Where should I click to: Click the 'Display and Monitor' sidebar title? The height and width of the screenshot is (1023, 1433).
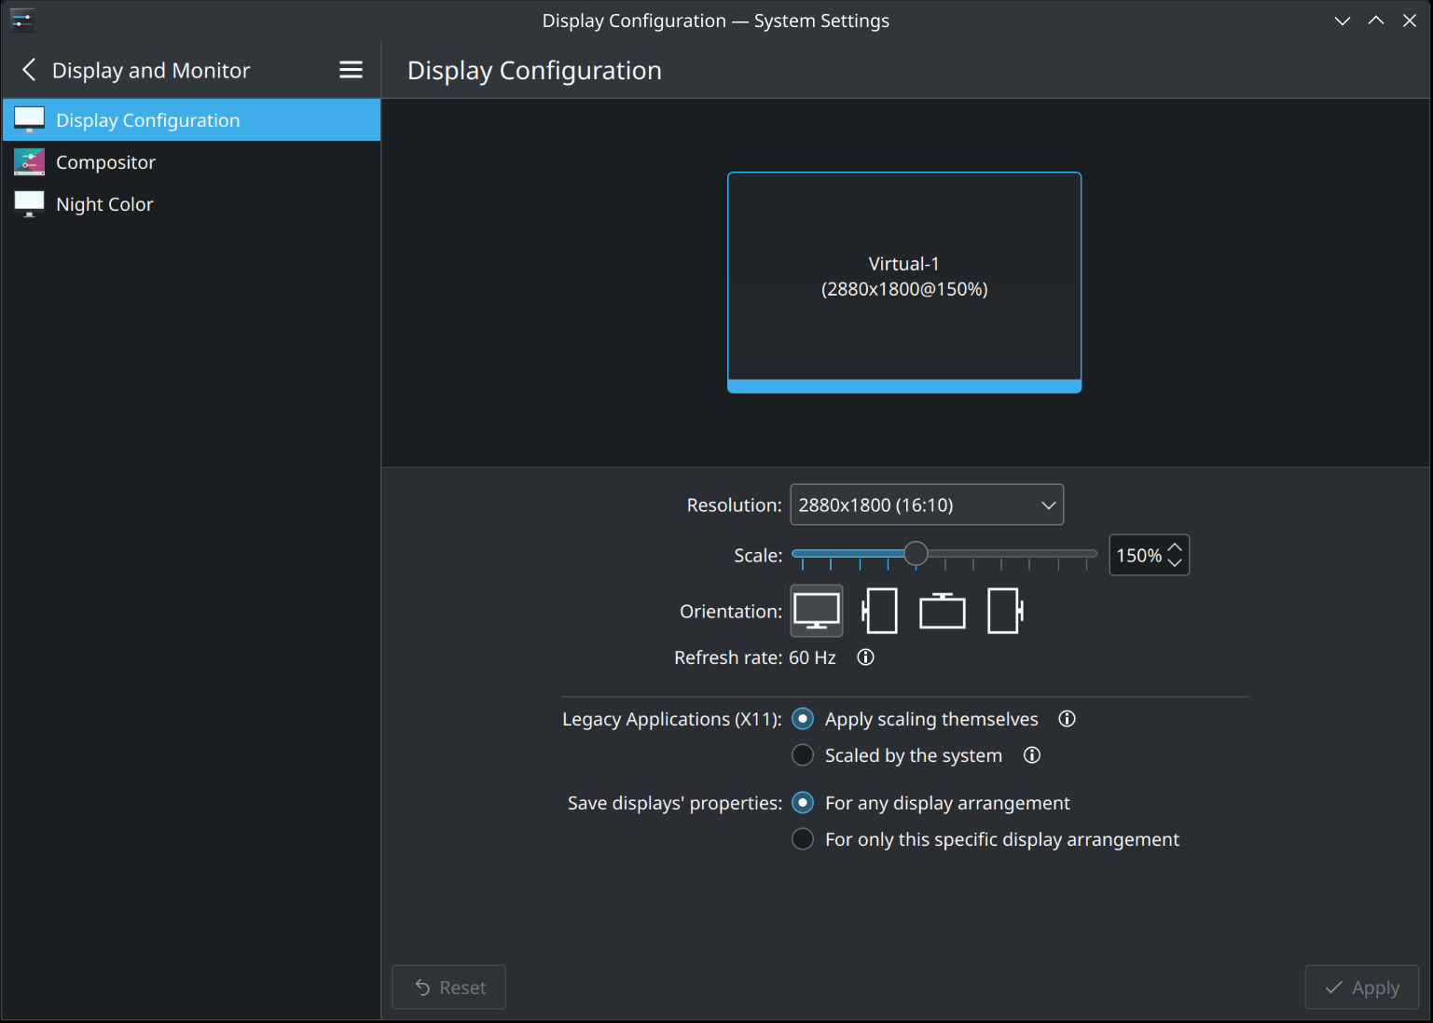click(151, 70)
